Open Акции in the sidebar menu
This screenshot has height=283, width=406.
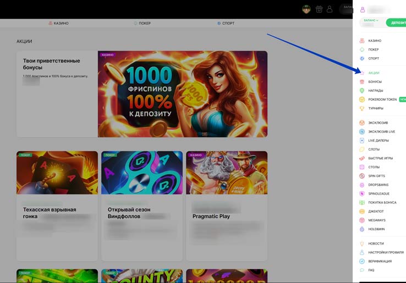[x=374, y=73]
